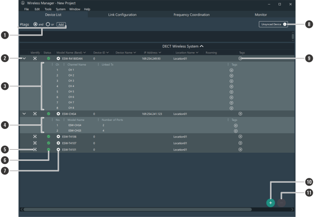Viewport: 314px width, 217px height.
Task: Sort by Device Name column
Action: (126, 53)
